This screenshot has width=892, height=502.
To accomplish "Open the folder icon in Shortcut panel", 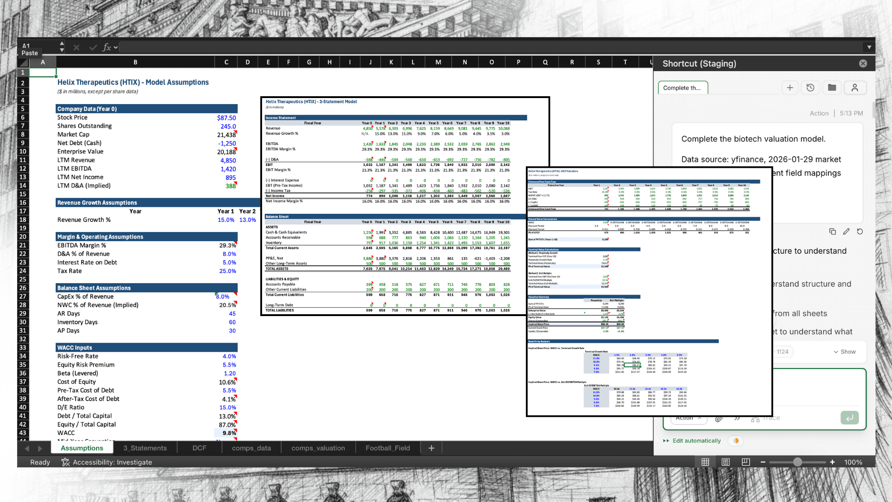I will tap(832, 87).
